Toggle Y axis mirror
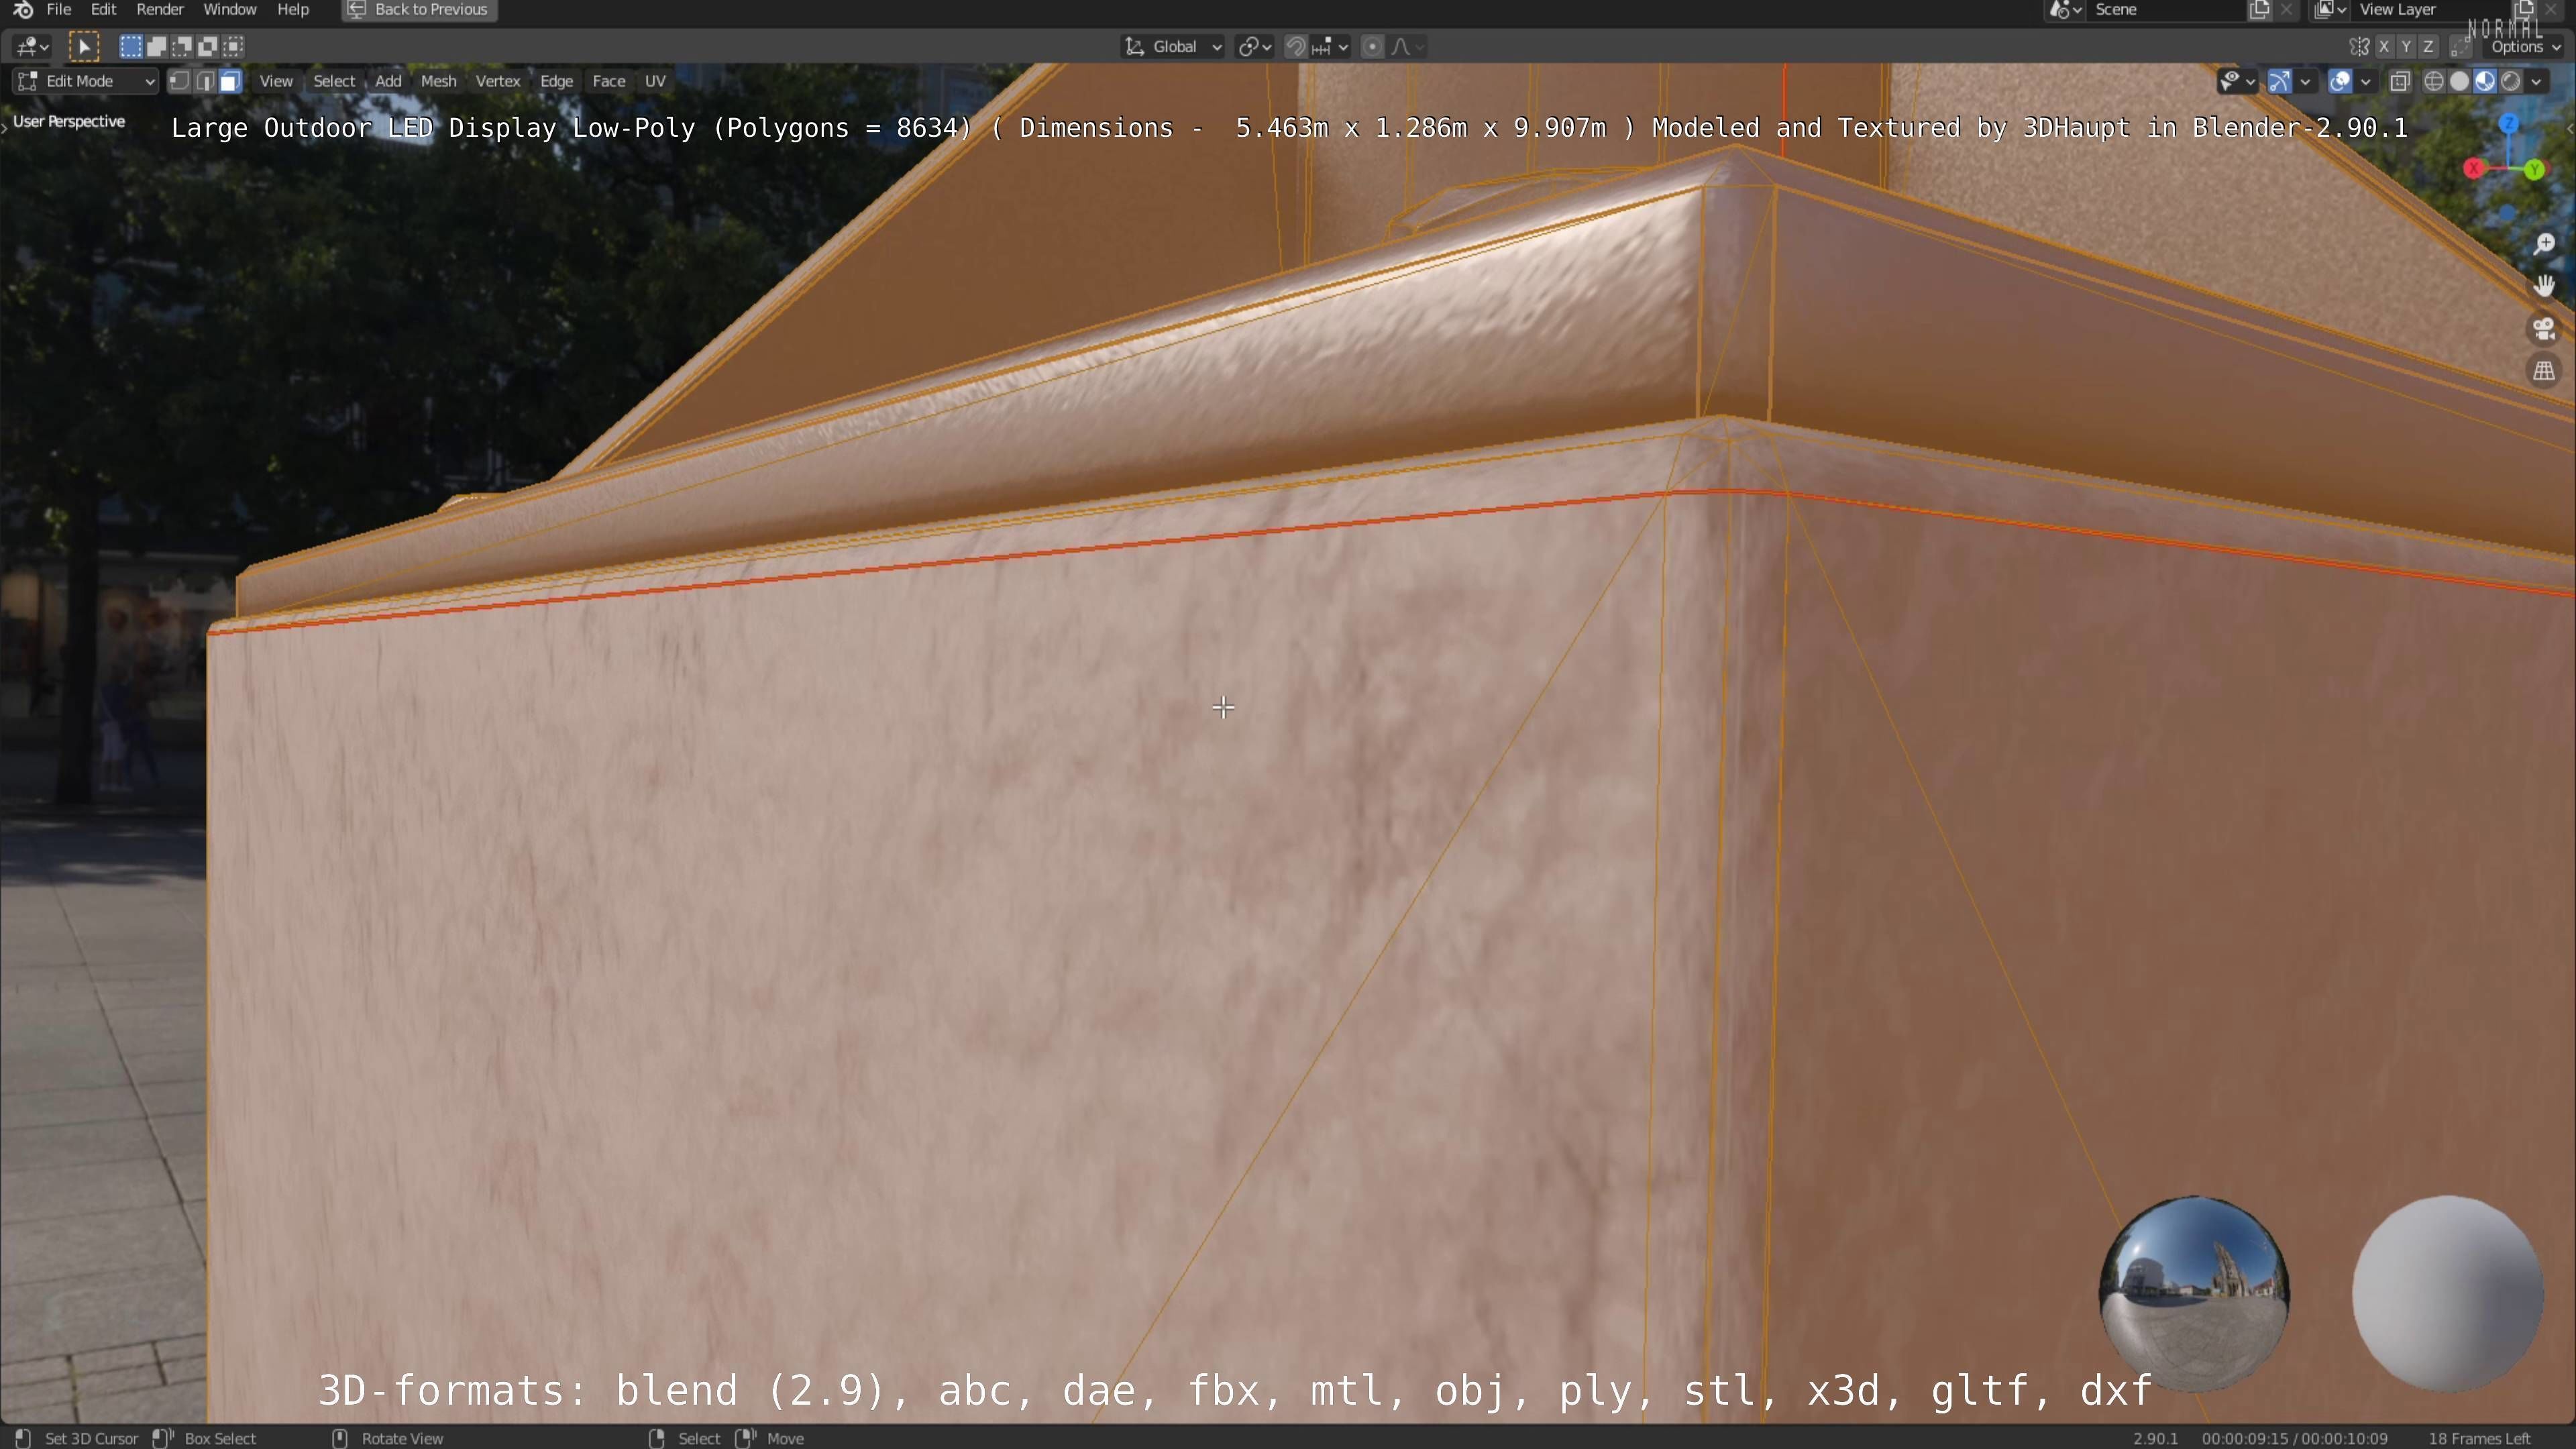Image resolution: width=2576 pixels, height=1449 pixels. tap(2406, 47)
